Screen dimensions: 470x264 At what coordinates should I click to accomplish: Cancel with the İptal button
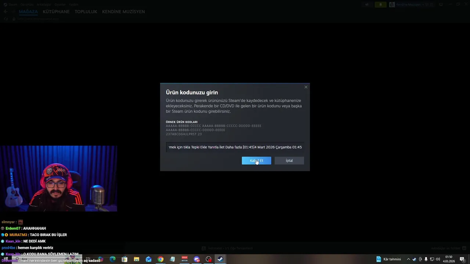(289, 161)
